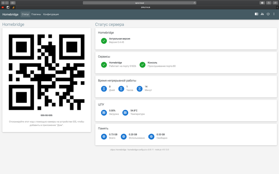The width and height of the screenshot is (279, 174).
Task: Select the SPRUTHUB browser tab
Action: coord(146,8)
